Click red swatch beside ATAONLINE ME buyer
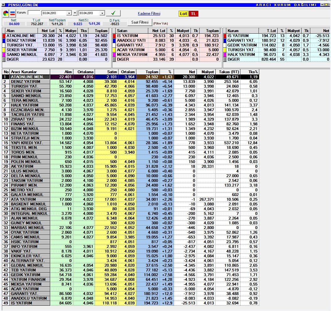The image size is (331, 311). (x=4, y=36)
